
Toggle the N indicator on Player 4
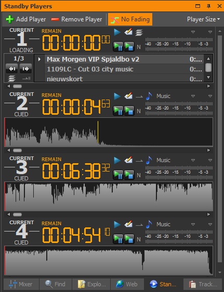[x=139, y=240]
